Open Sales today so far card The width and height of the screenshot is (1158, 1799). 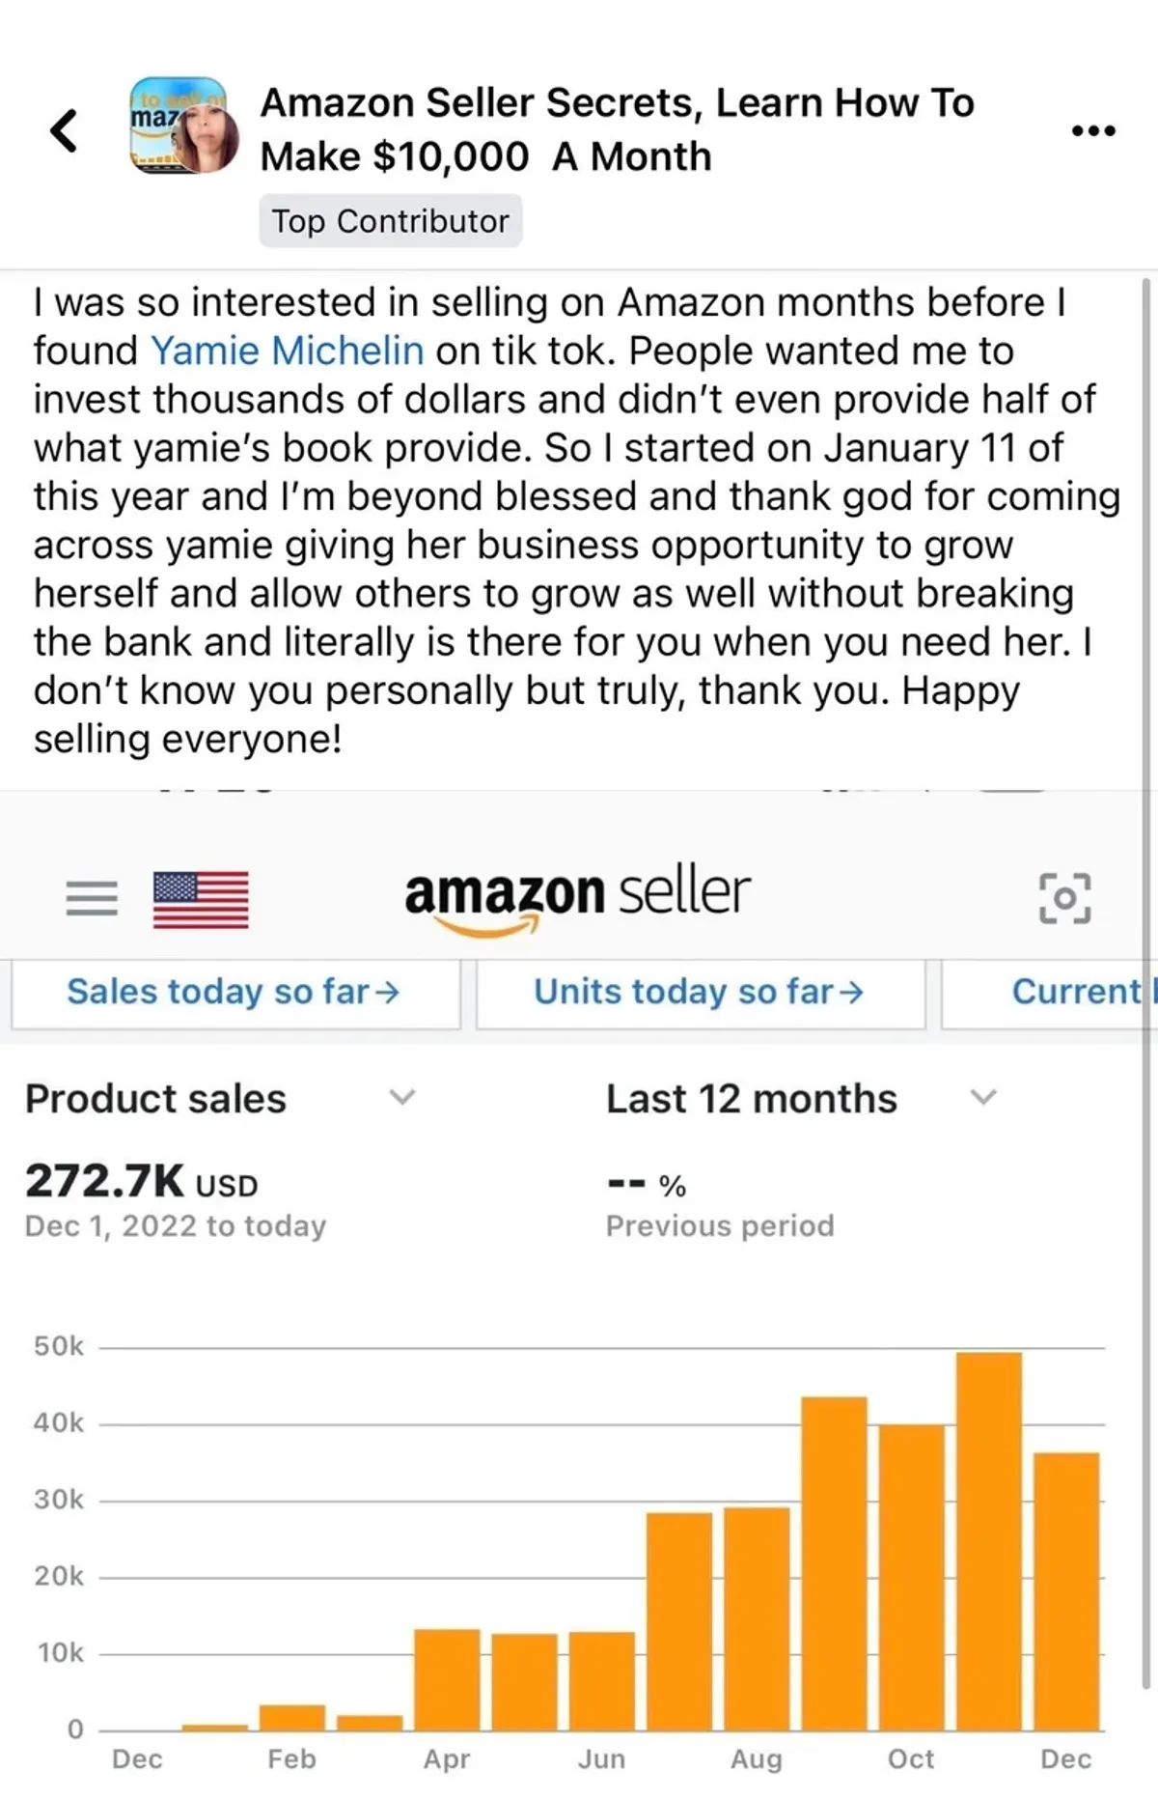234,992
